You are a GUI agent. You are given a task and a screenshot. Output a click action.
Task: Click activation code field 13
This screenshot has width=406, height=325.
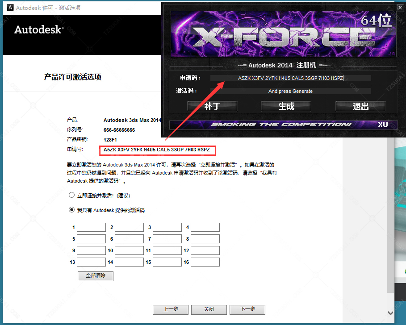(x=92, y=262)
